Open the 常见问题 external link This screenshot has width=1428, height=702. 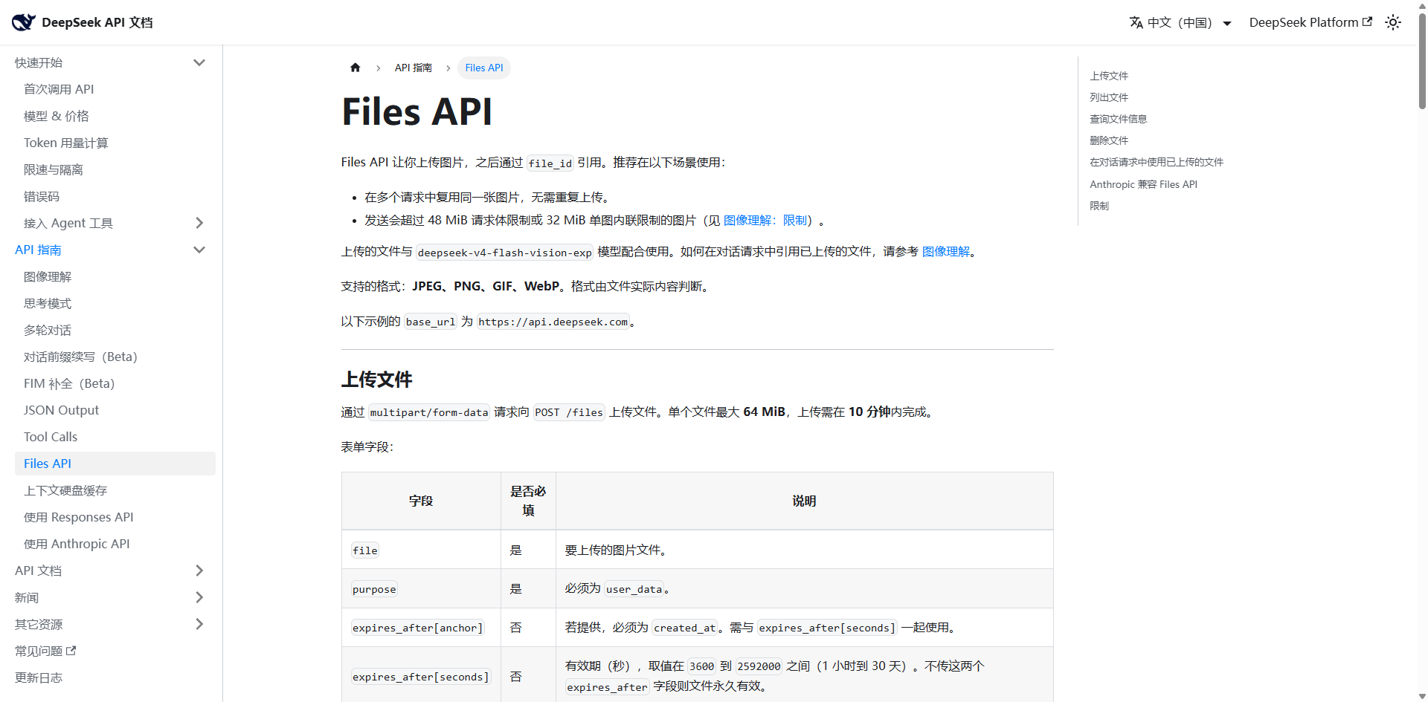click(45, 651)
